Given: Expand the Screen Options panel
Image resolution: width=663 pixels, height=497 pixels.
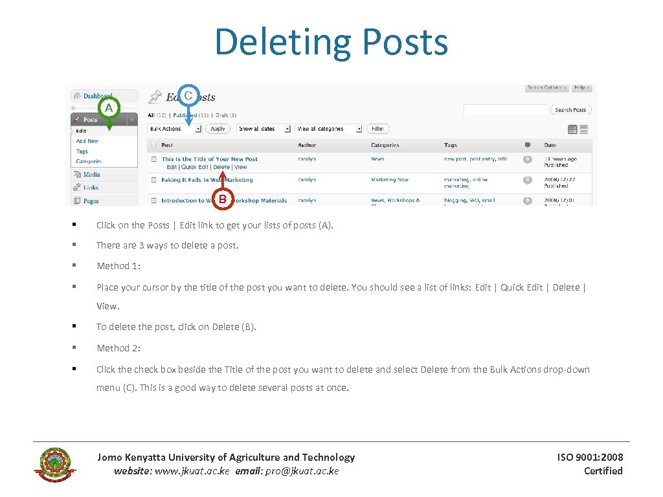Looking at the screenshot, I should [545, 87].
